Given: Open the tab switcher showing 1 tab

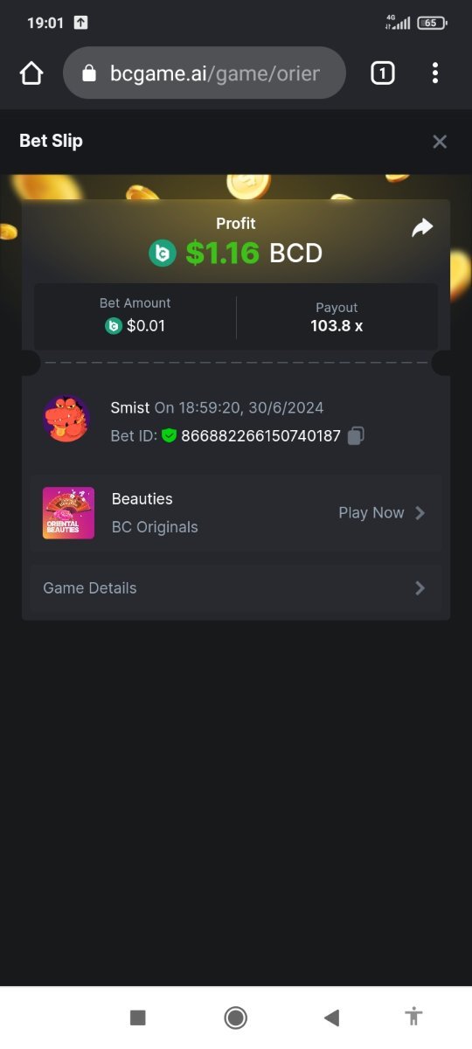Looking at the screenshot, I should pyautogui.click(x=382, y=73).
